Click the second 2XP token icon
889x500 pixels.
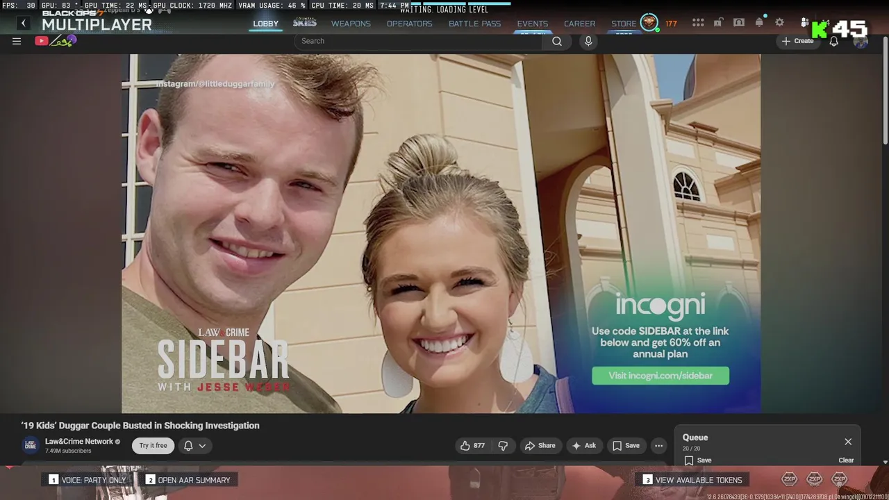(x=815, y=479)
